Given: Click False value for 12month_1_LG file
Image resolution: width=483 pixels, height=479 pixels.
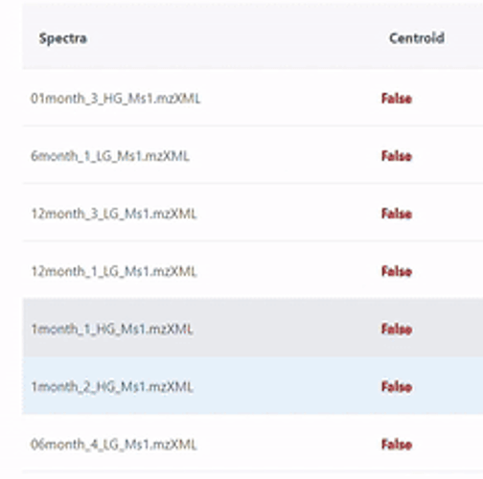Looking at the screenshot, I should [397, 271].
